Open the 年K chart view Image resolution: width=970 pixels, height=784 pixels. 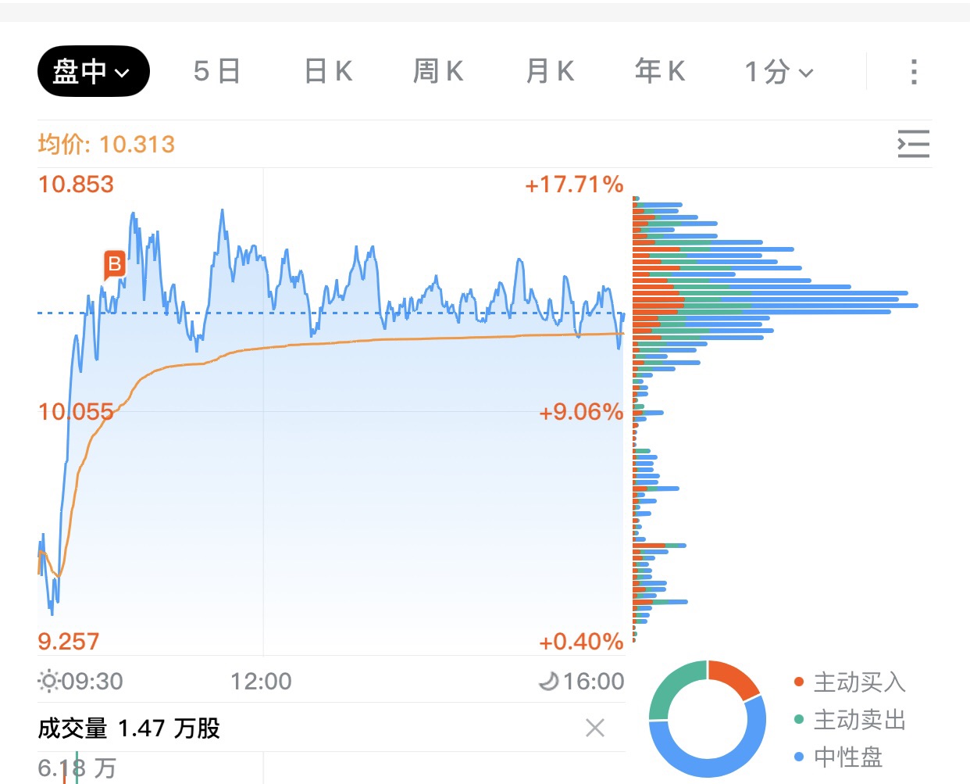(660, 72)
